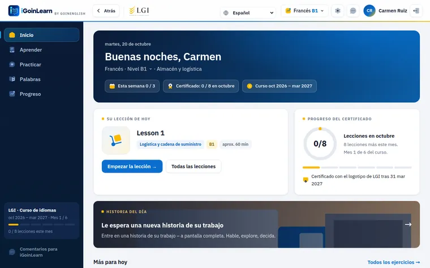Screen dimensions: 430x268
Task: Click the LGI · Curso de idiomas sidebar card
Action: [x=42, y=221]
